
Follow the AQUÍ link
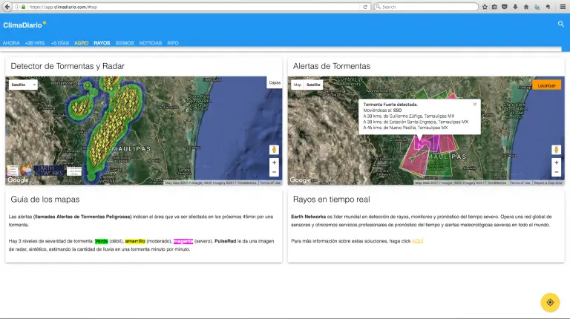(x=417, y=241)
